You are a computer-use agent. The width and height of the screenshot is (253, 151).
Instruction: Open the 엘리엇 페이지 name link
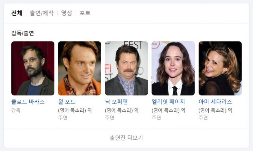tap(168, 102)
